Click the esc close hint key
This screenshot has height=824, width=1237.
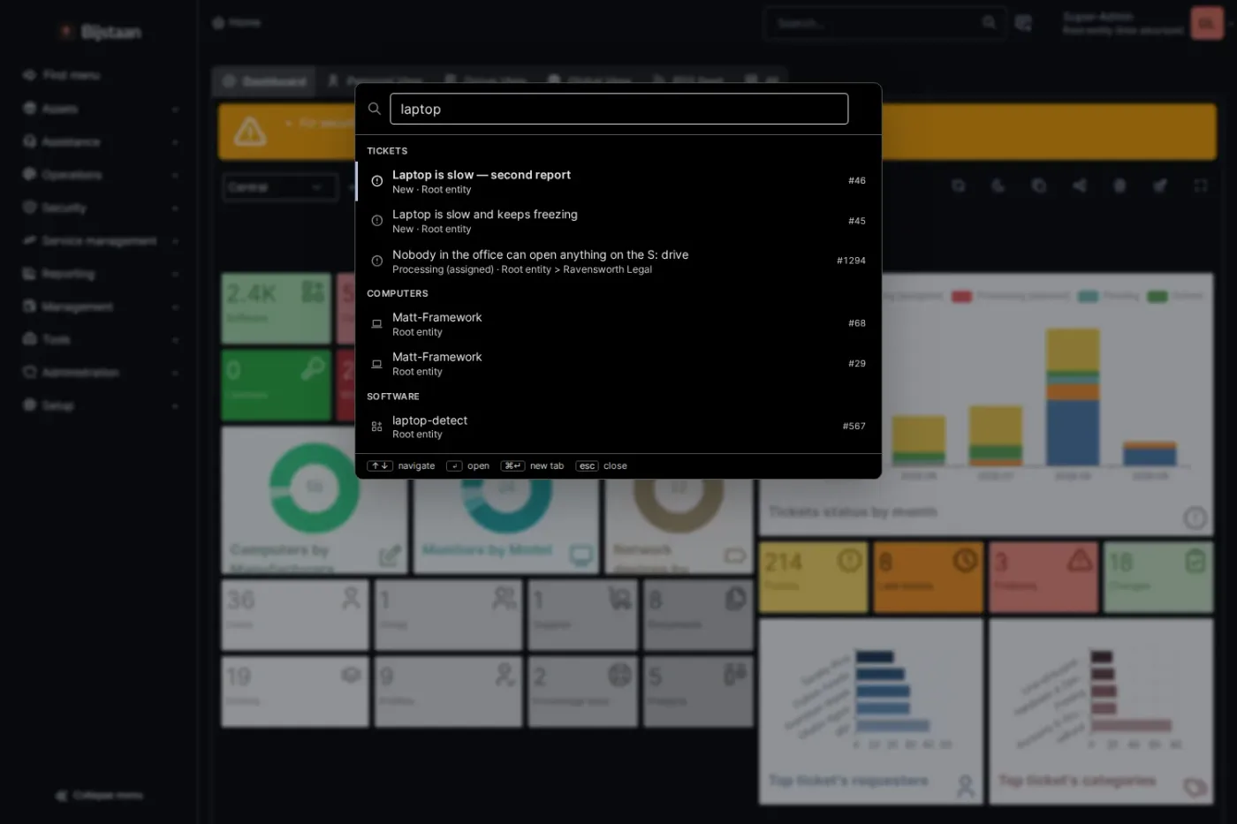tap(587, 466)
